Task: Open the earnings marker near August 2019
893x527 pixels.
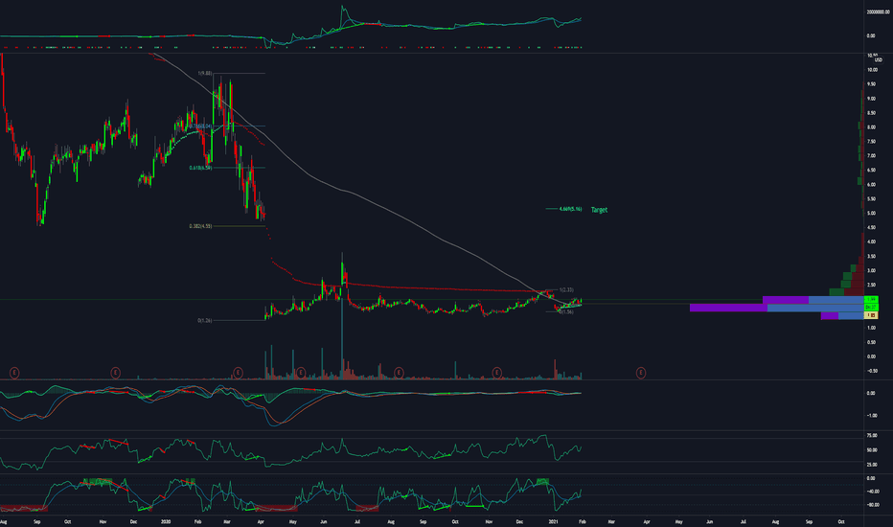Action: point(14,373)
